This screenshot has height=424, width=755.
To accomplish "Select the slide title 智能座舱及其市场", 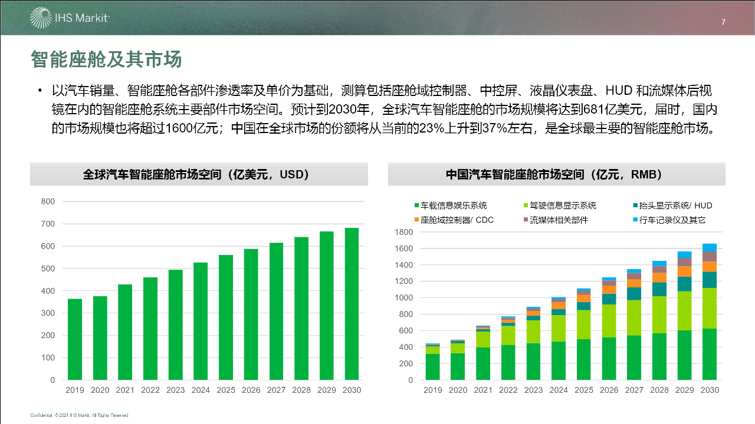I will tap(106, 59).
